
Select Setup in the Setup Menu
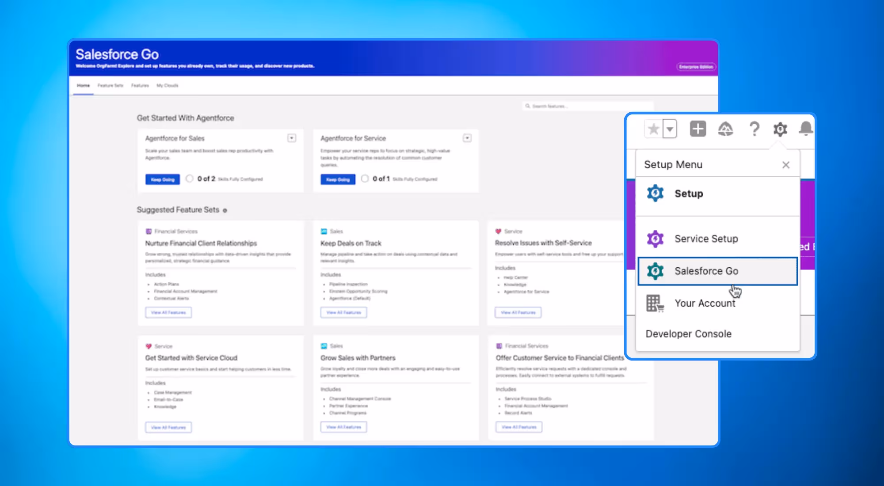pyautogui.click(x=718, y=194)
